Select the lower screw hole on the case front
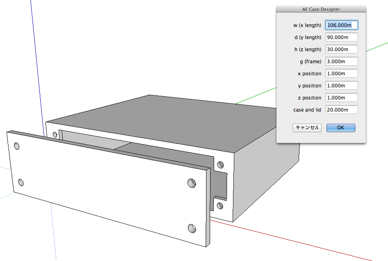The image size is (388, 261). 220,206
